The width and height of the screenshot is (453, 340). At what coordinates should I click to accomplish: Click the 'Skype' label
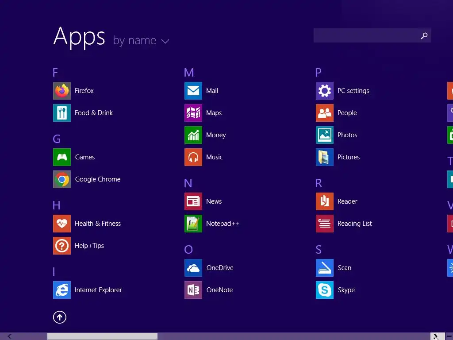point(346,290)
